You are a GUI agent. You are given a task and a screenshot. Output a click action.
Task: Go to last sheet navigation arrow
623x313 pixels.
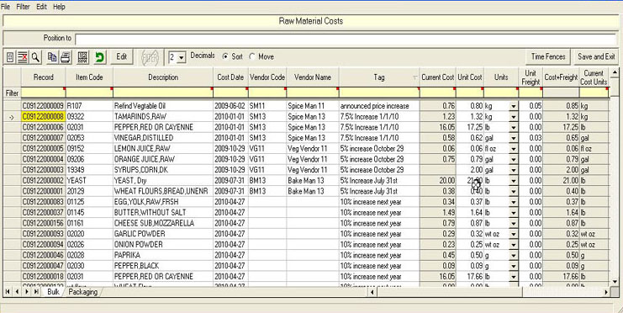click(x=36, y=292)
